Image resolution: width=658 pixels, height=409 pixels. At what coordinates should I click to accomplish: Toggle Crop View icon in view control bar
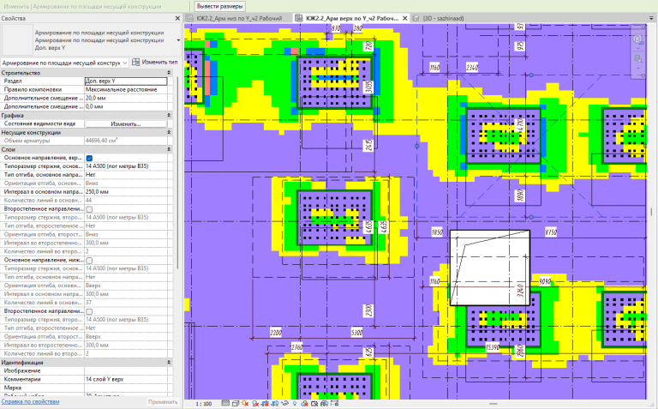(266, 404)
